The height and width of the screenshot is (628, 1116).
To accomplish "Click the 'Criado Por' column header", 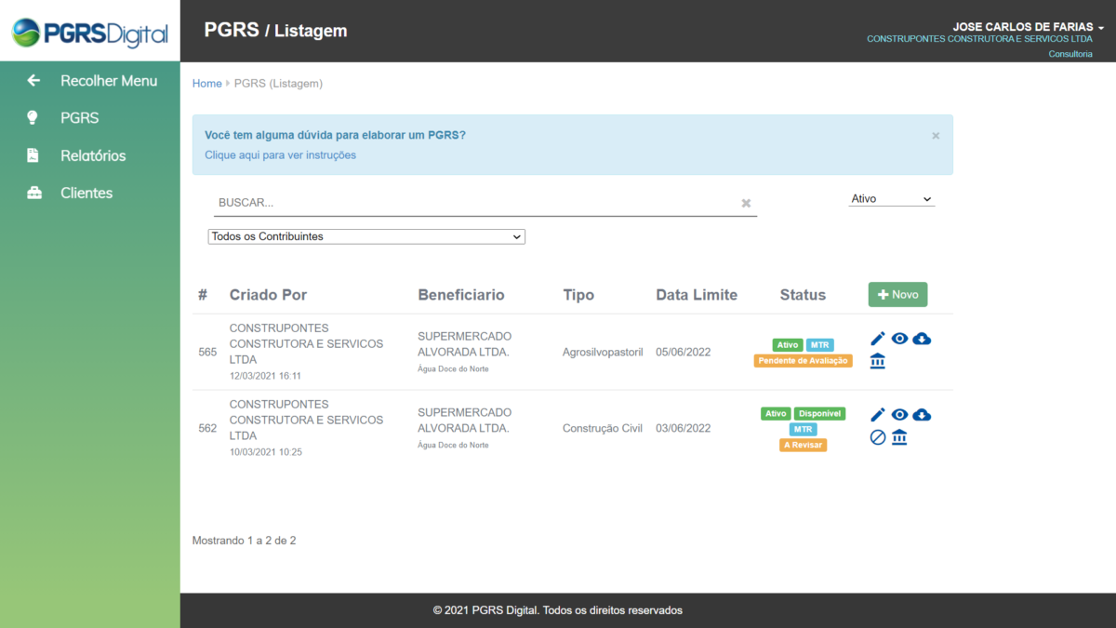I will click(x=268, y=295).
